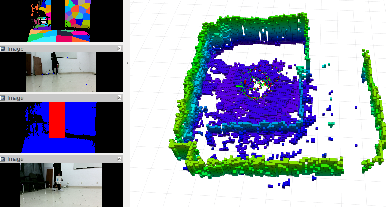Select the "Image" title above the whiteboard camera view
The height and width of the screenshot is (207, 386).
(15, 49)
